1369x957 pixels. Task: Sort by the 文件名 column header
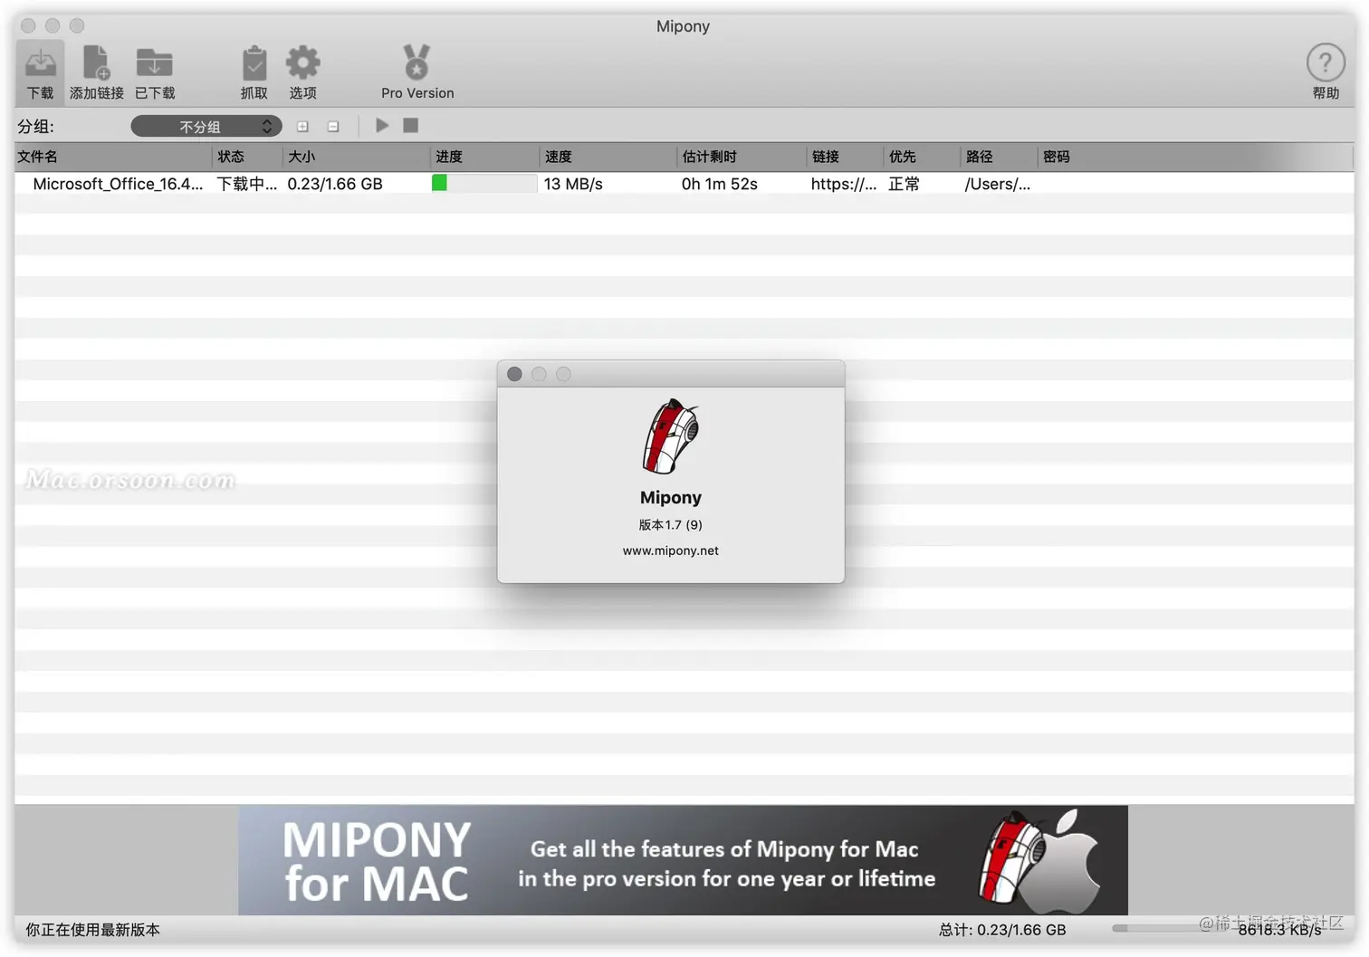[114, 157]
